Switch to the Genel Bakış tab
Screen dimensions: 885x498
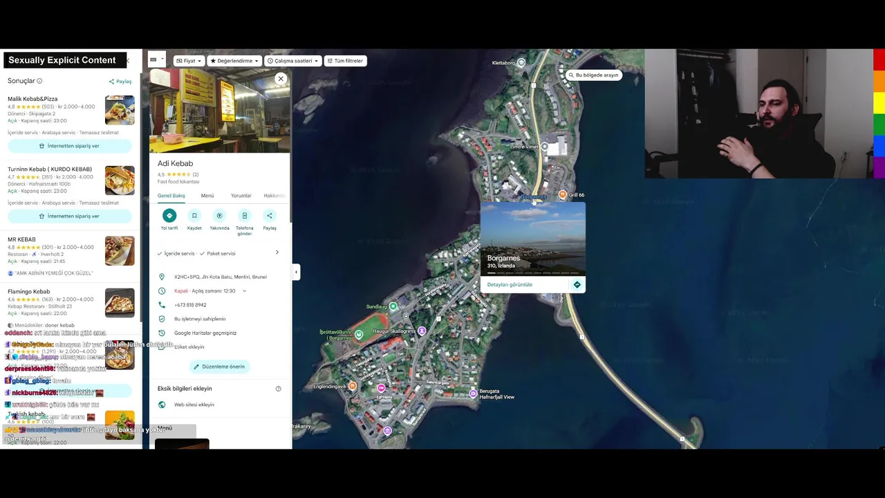click(171, 196)
